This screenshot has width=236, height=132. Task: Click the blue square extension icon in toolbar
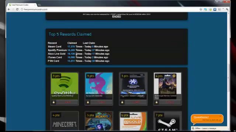pyautogui.click(x=215, y=9)
